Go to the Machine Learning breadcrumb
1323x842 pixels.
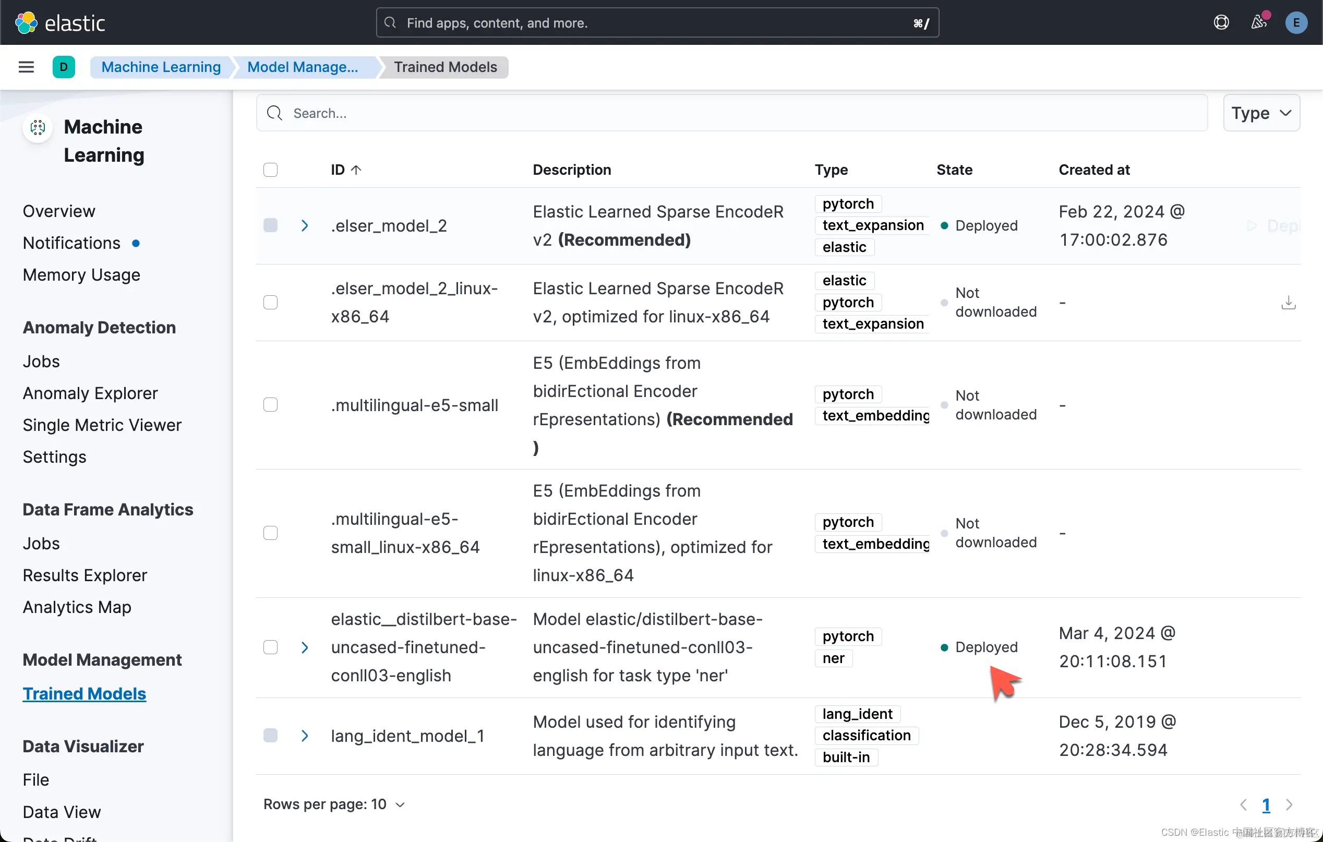click(161, 67)
